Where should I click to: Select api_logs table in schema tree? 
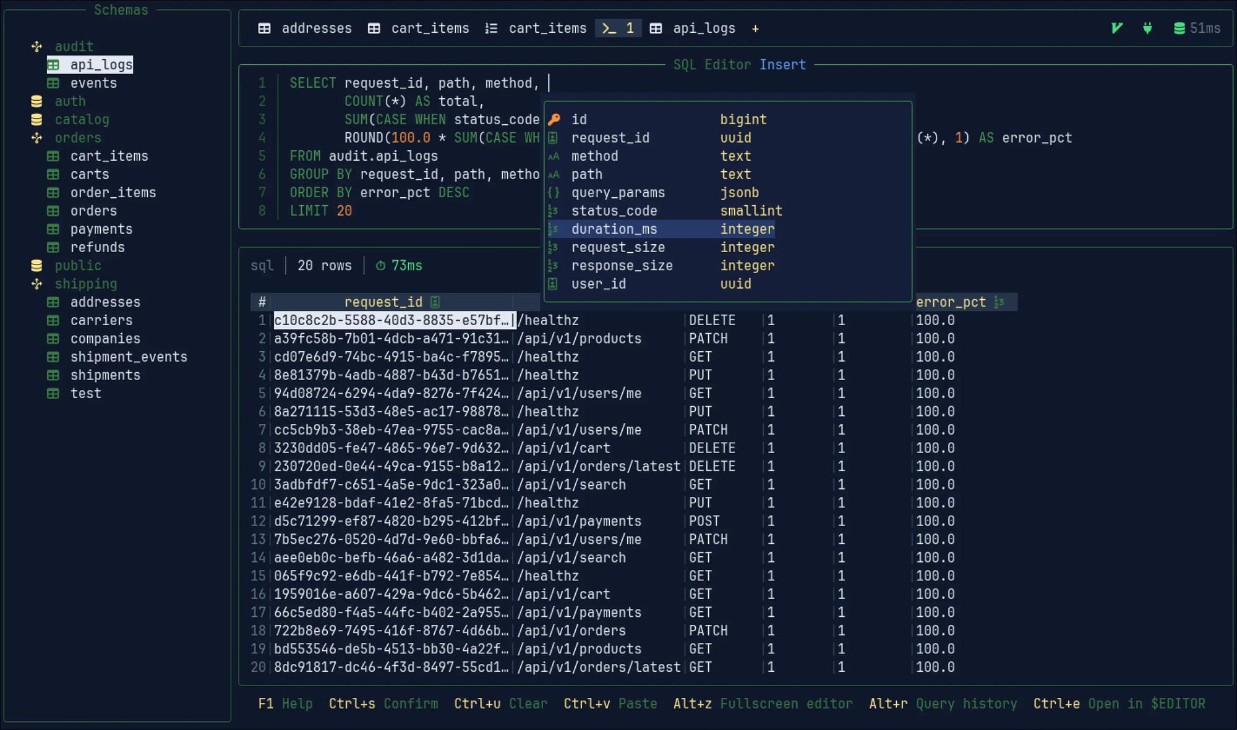[x=90, y=65]
